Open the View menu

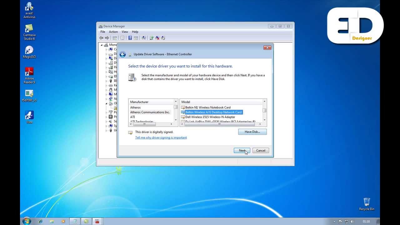pyautogui.click(x=125, y=32)
